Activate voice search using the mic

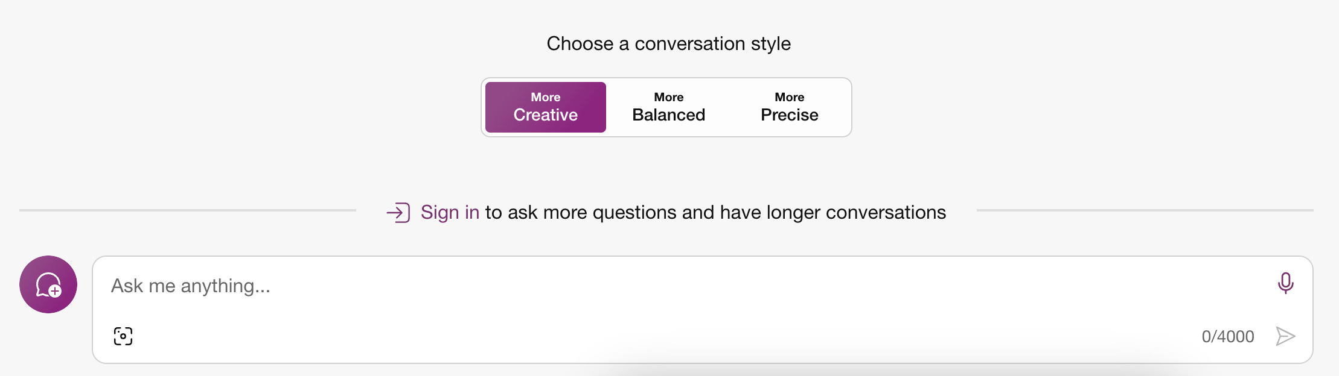(x=1285, y=283)
